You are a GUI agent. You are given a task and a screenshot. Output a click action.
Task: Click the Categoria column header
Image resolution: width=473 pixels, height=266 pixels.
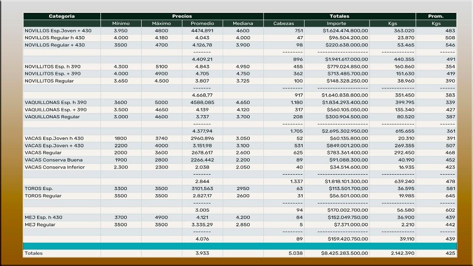click(62, 17)
